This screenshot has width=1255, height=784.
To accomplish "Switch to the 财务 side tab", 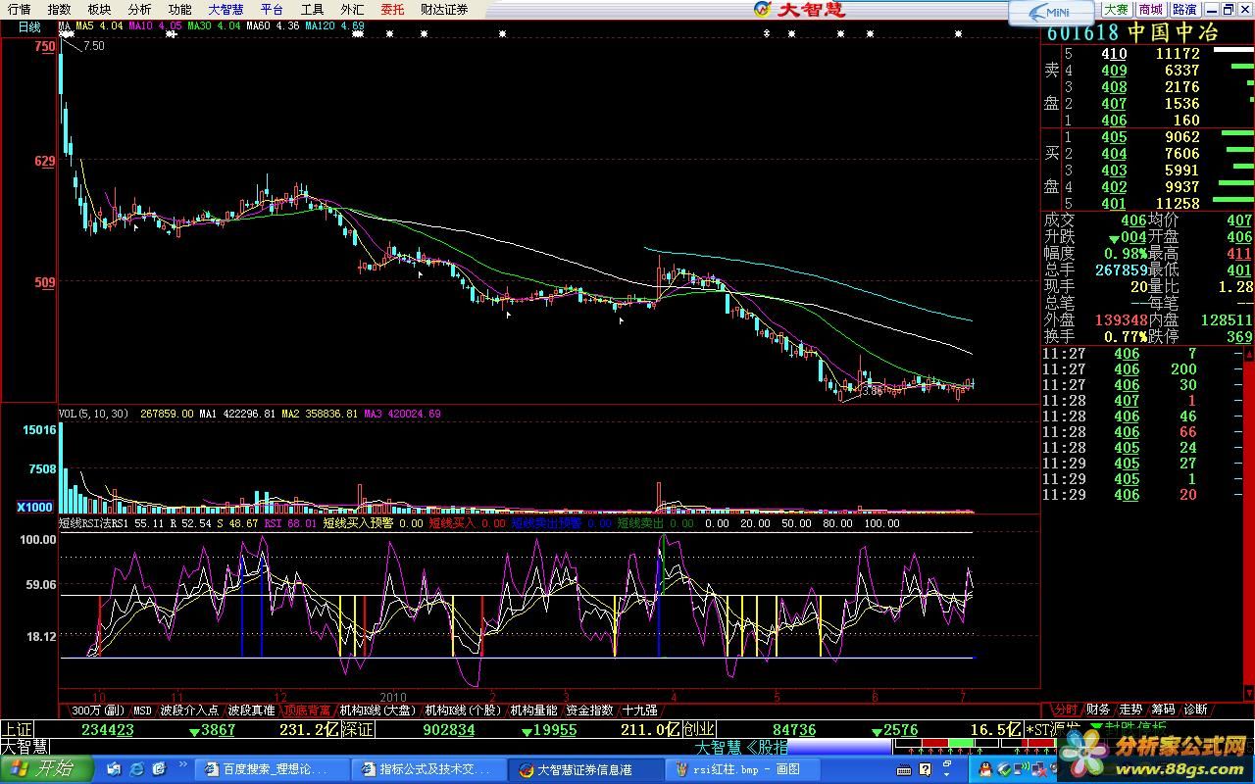I will click(x=1098, y=710).
